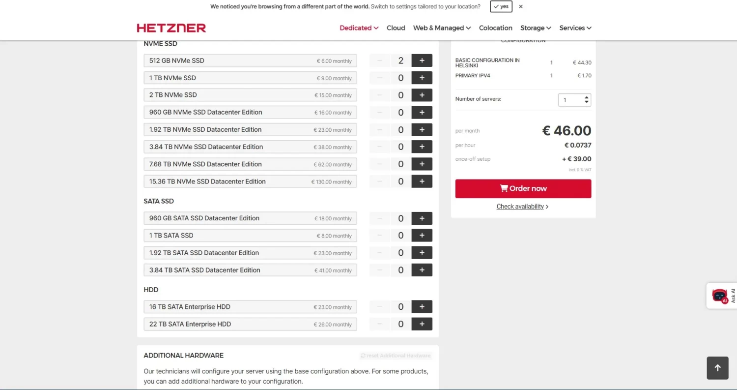Image resolution: width=737 pixels, height=390 pixels.
Task: Click the Order now button
Action: point(523,188)
